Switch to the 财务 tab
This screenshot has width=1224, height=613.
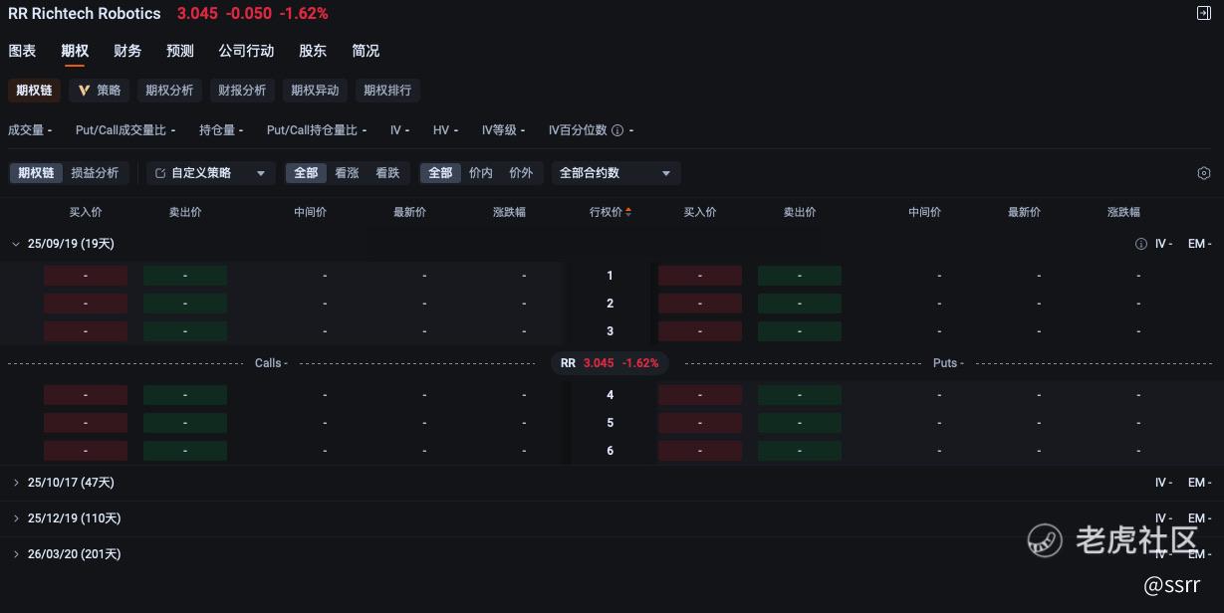click(x=127, y=51)
